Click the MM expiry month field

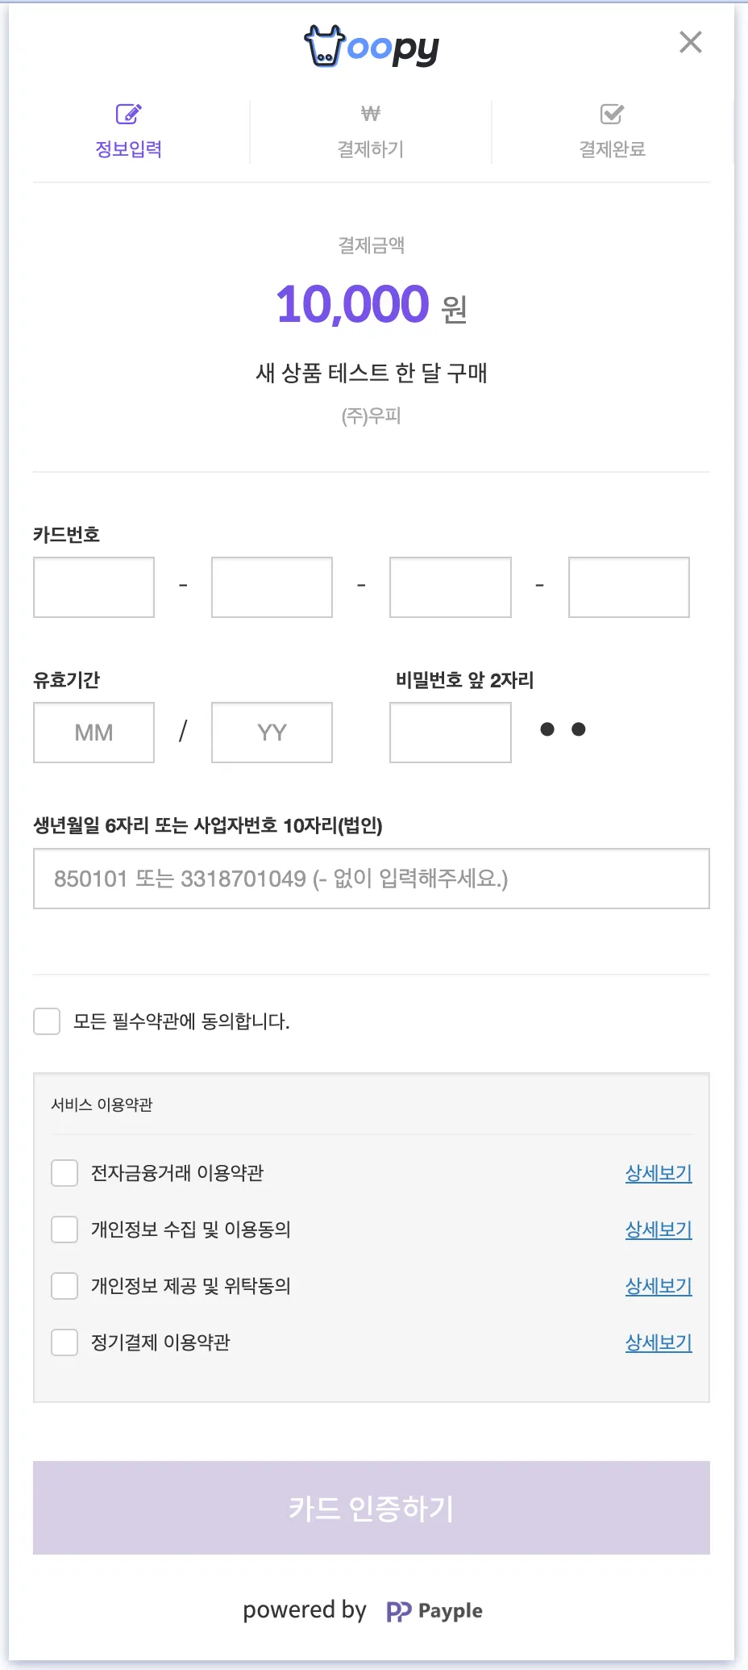click(93, 733)
